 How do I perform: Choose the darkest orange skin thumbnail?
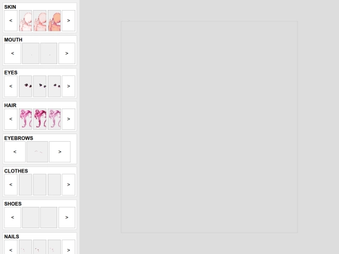click(54, 21)
